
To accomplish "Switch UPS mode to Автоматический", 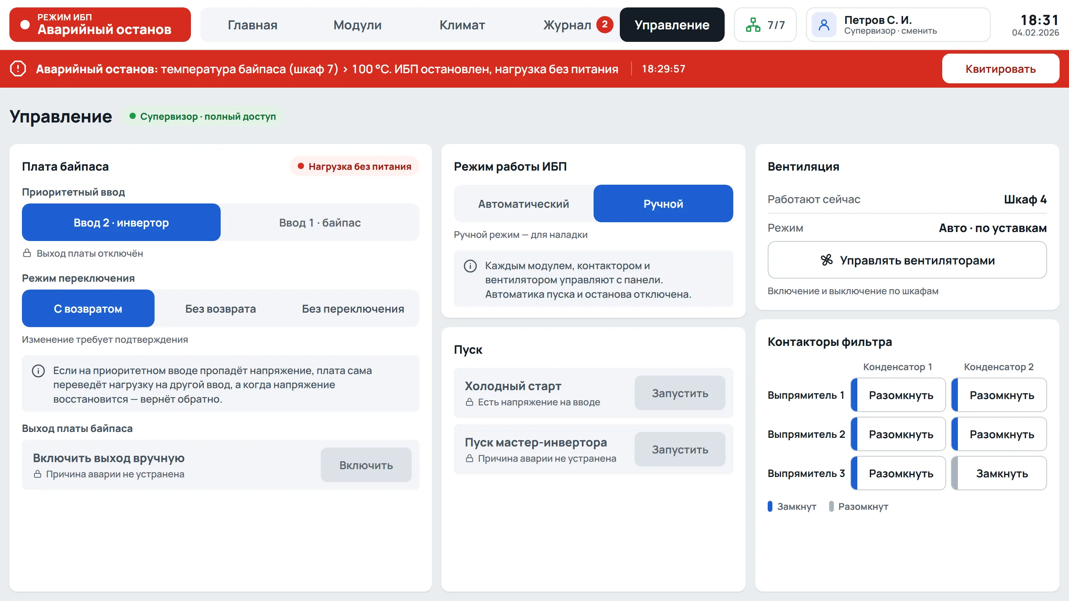I will pyautogui.click(x=523, y=203).
